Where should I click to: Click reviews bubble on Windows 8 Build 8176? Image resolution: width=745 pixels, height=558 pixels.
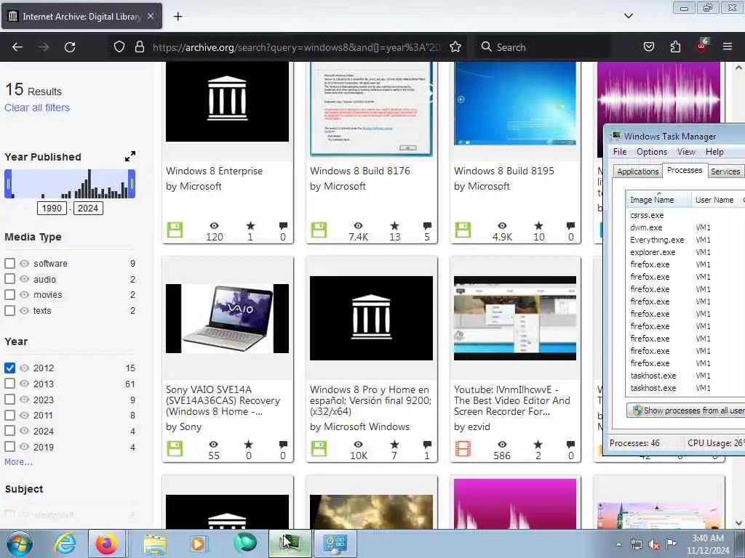[x=427, y=226]
